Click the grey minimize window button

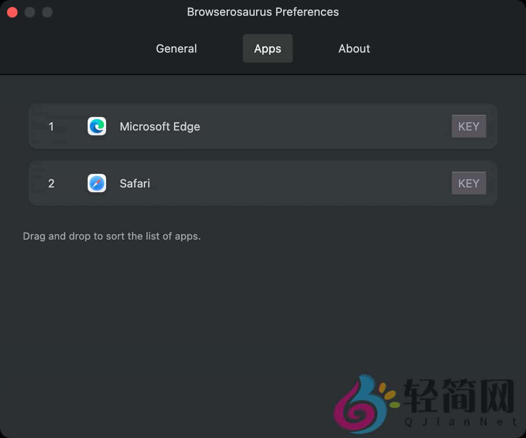pyautogui.click(x=30, y=12)
